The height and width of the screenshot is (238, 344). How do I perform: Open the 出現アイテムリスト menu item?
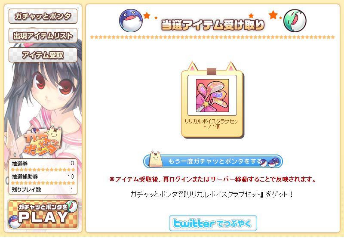(43, 35)
